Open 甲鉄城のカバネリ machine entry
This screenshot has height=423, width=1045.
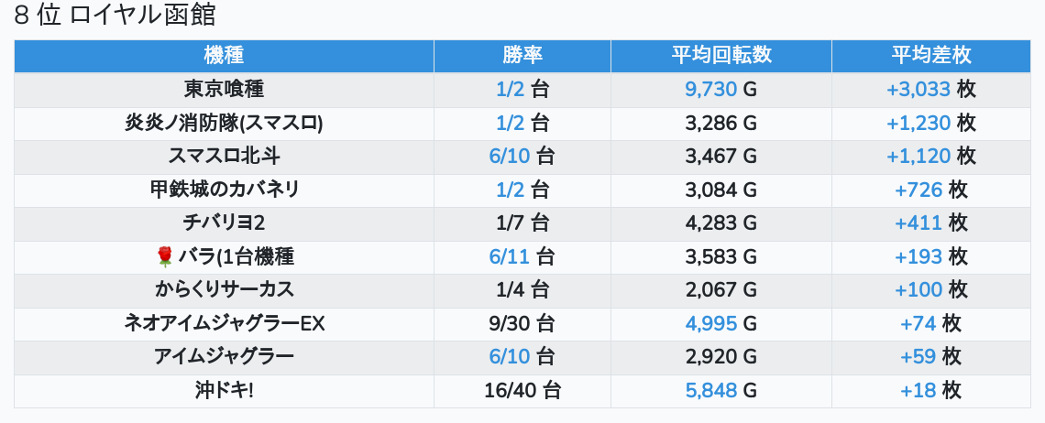(224, 190)
